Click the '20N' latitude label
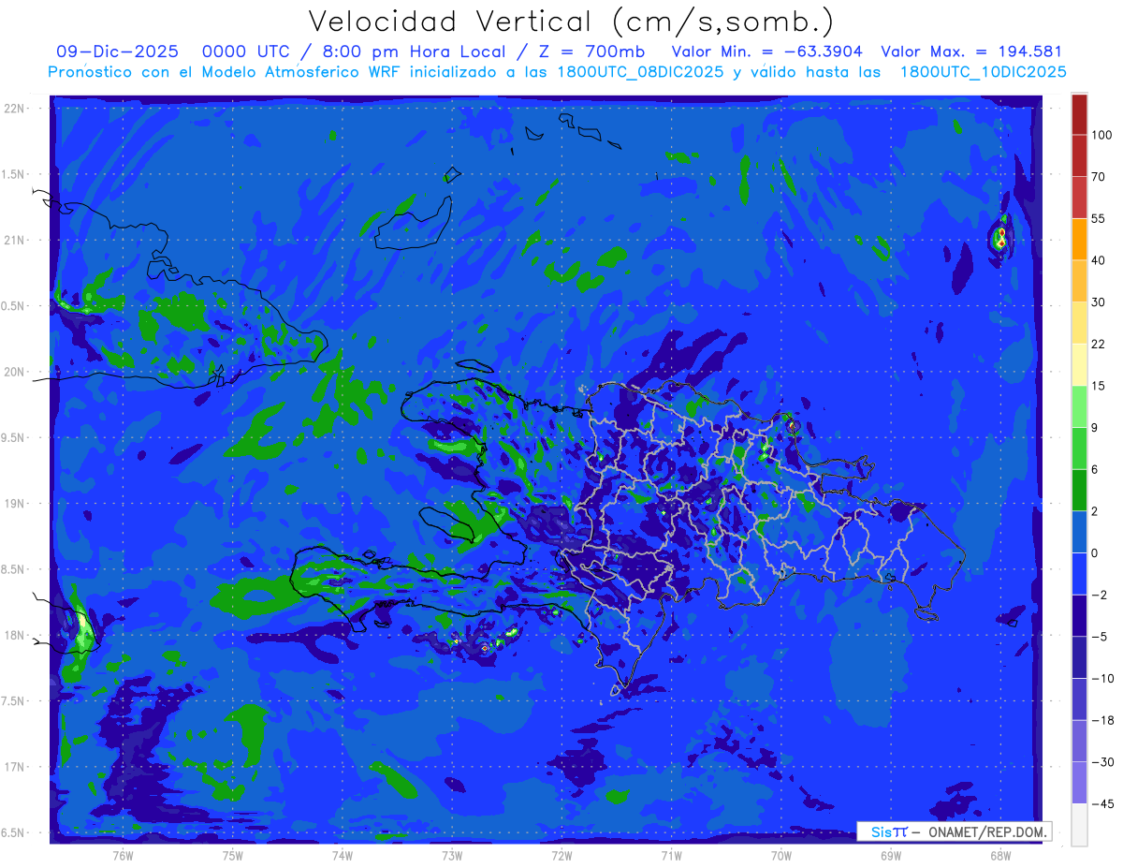 tap(15, 372)
